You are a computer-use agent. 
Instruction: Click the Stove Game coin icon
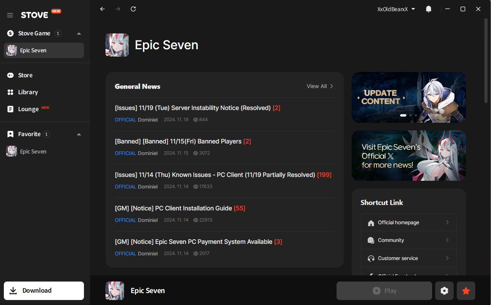10,33
